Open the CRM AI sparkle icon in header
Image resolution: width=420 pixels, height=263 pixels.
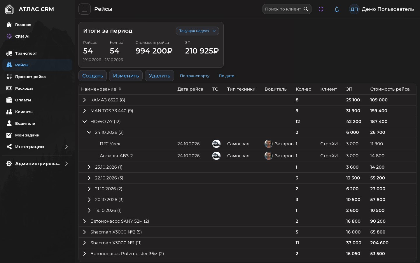pyautogui.click(x=321, y=9)
